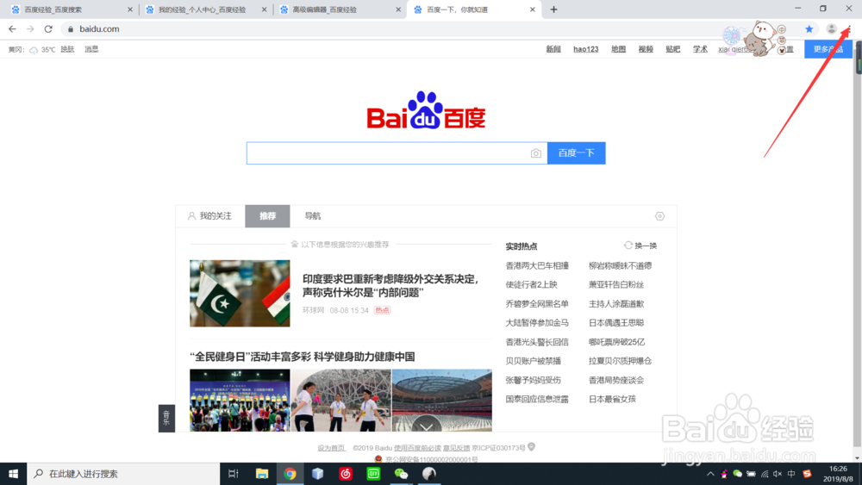Image resolution: width=862 pixels, height=485 pixels.
Task: Click the 设为首页 footer link
Action: pos(331,448)
